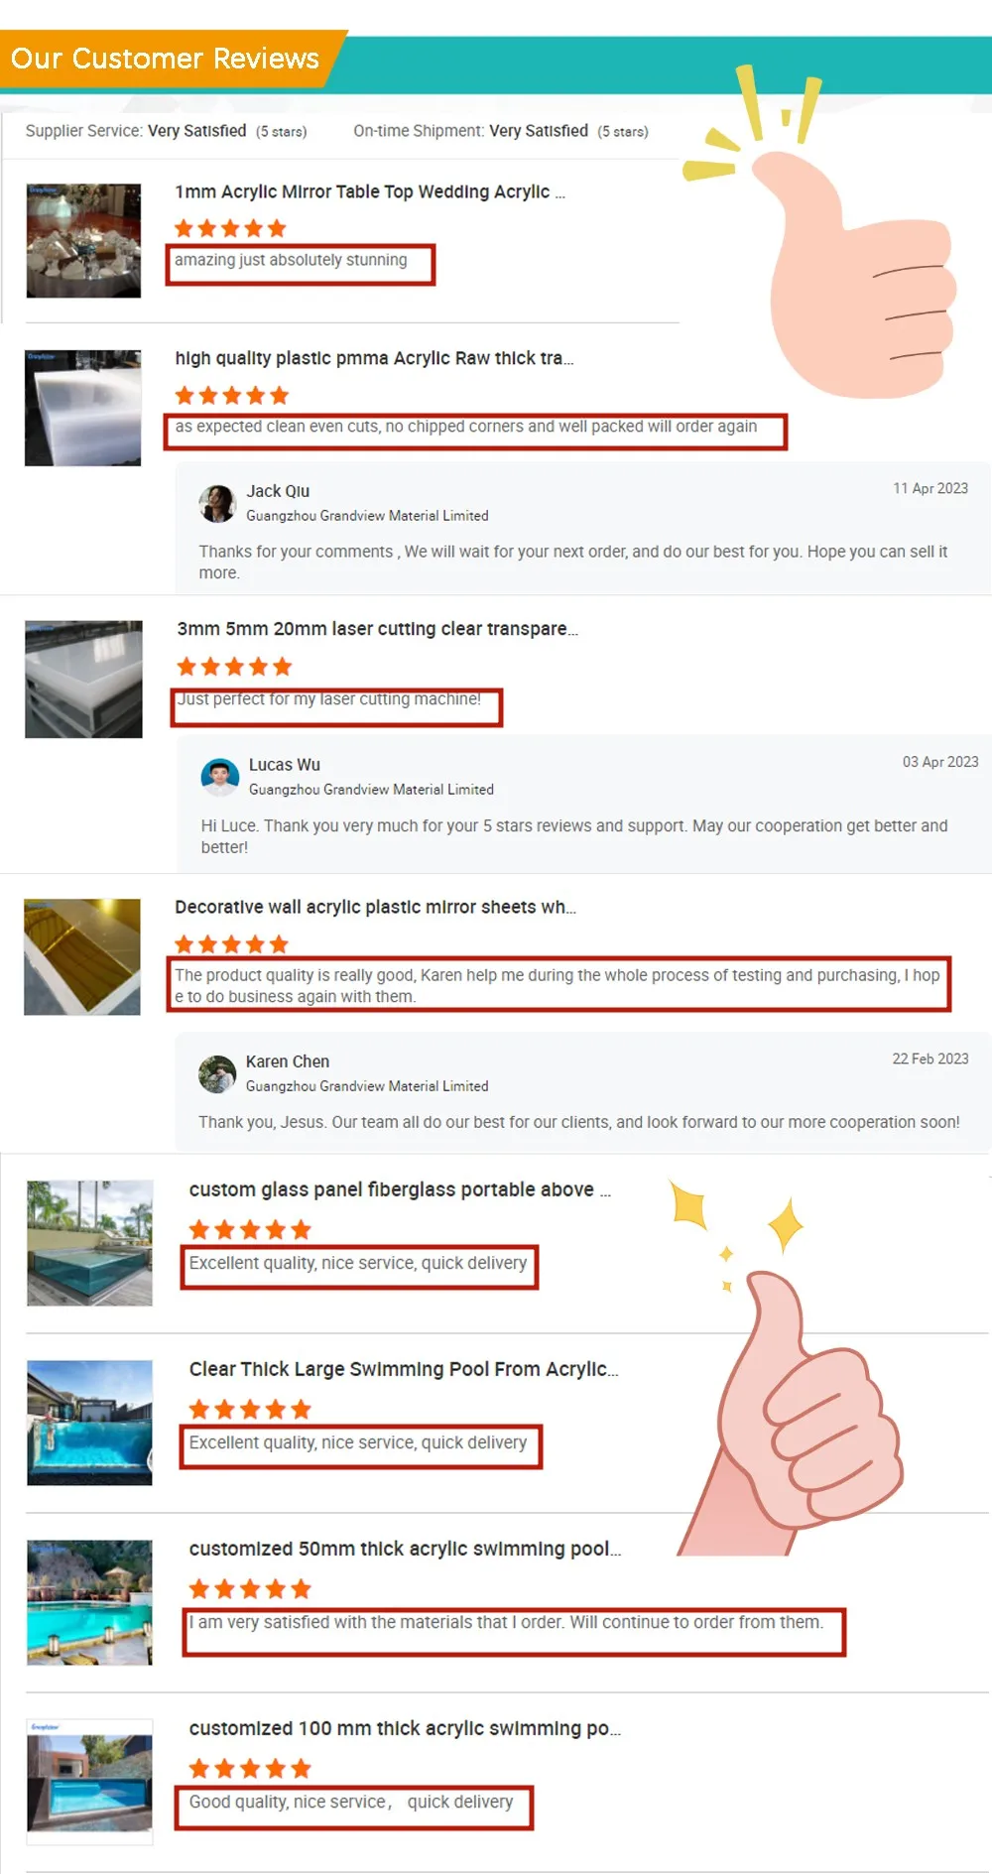Open 'Clear Thick Large Swimming Pool' product title
Viewport: 992px width, 1874px height.
click(x=404, y=1369)
